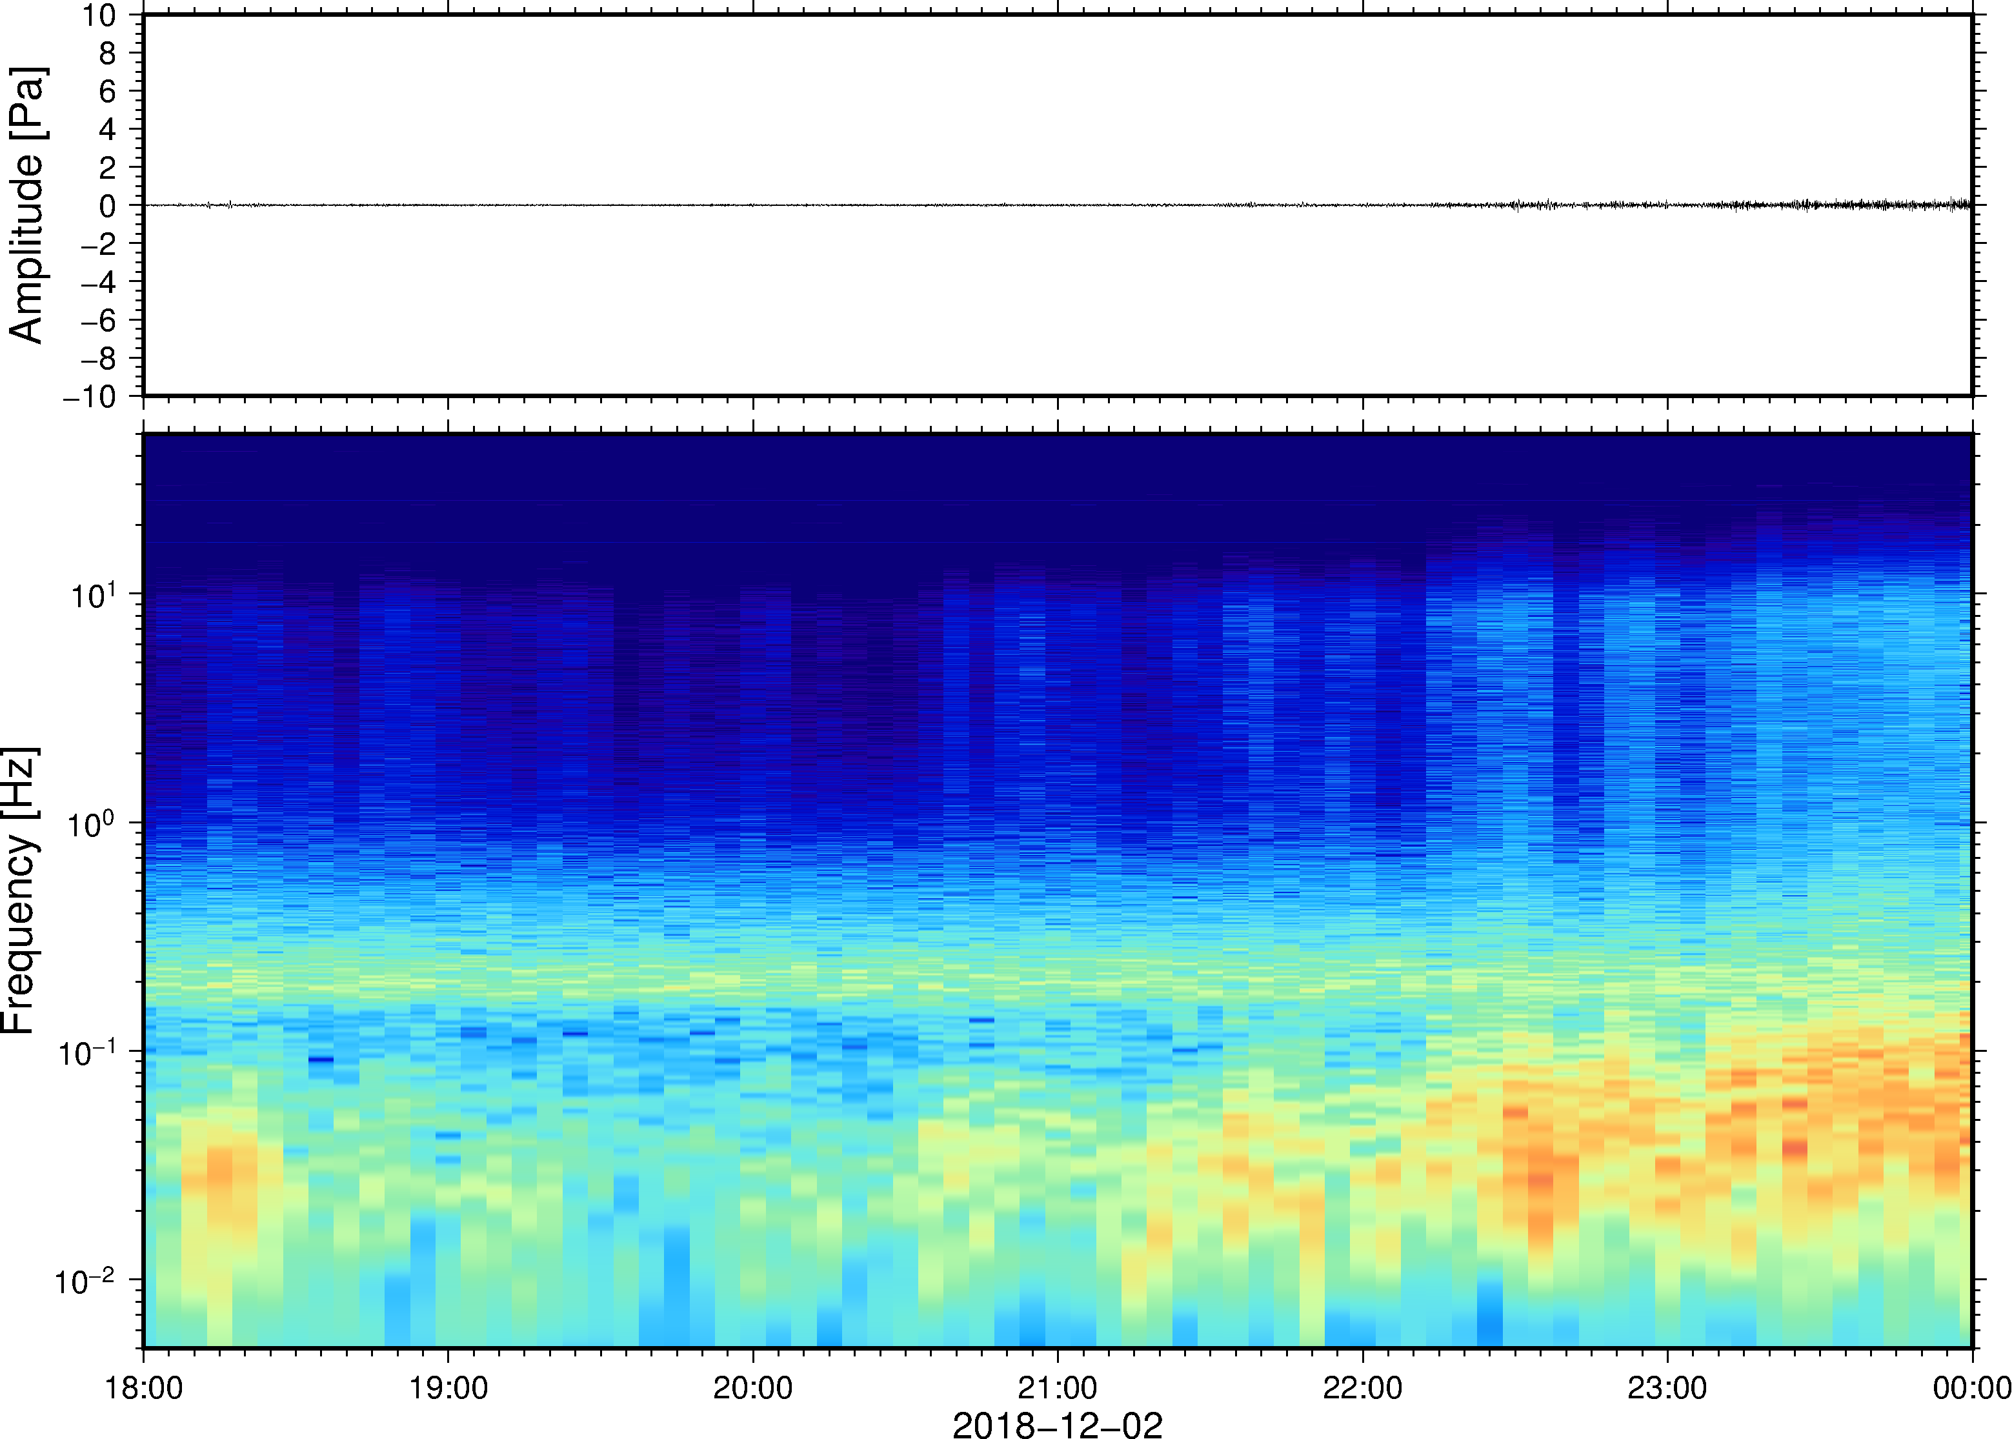Click the amplitude tick label "−2"
The width and height of the screenshot is (2012, 1439).
98,245
